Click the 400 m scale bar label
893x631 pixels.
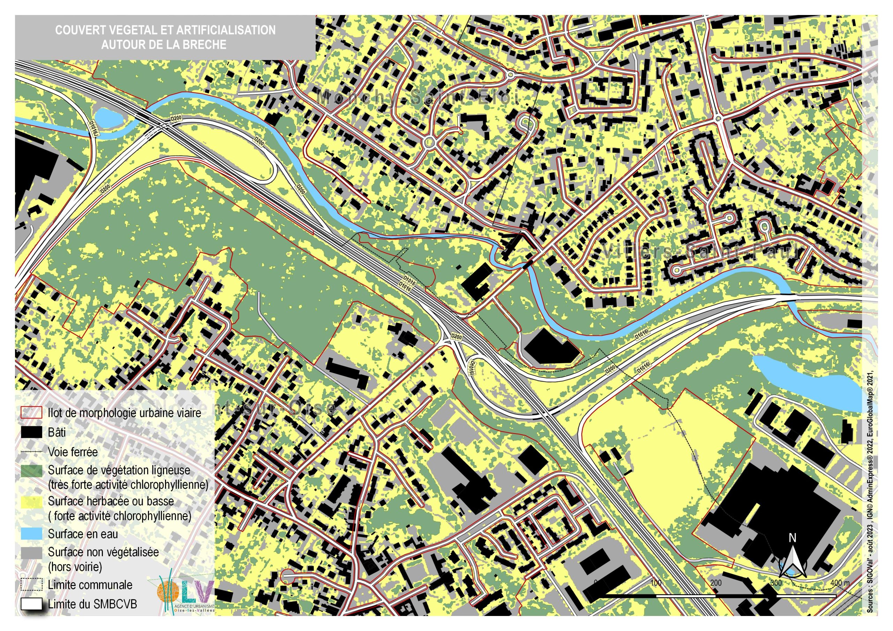(840, 583)
